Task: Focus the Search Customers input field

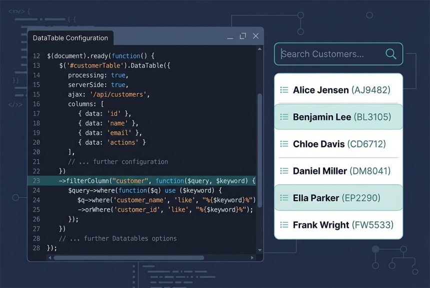Action: [x=338, y=54]
